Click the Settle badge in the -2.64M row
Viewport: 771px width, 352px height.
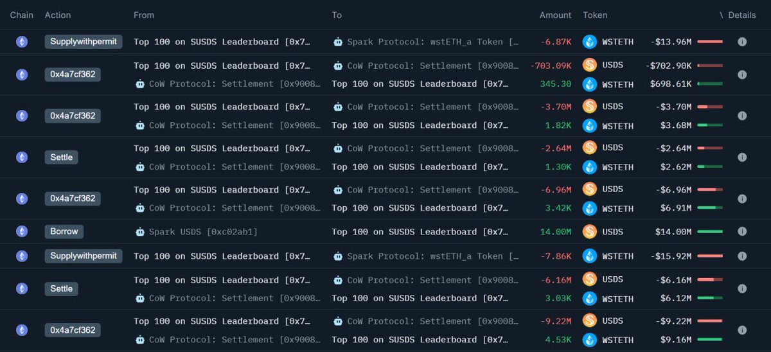tap(62, 157)
